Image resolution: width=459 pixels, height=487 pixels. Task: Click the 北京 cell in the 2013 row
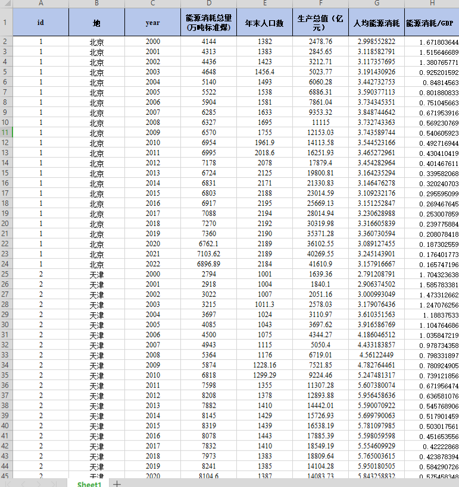click(96, 173)
